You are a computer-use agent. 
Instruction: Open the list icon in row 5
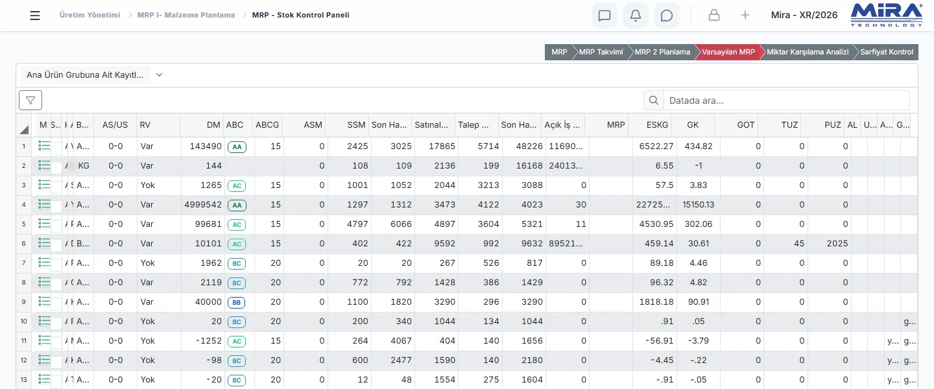click(x=44, y=224)
